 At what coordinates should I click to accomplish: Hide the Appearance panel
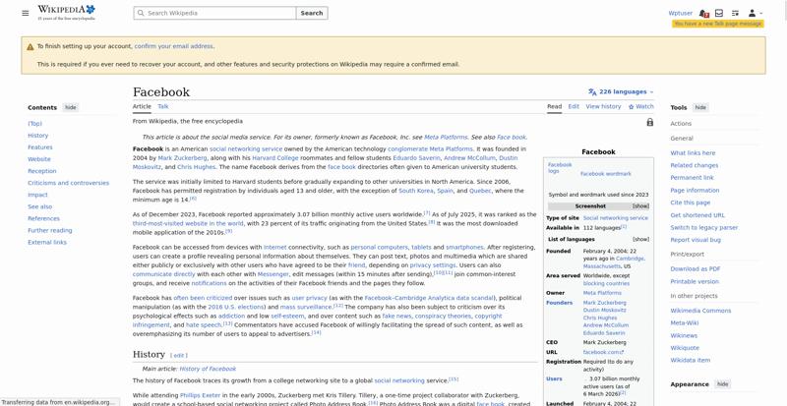[722, 384]
